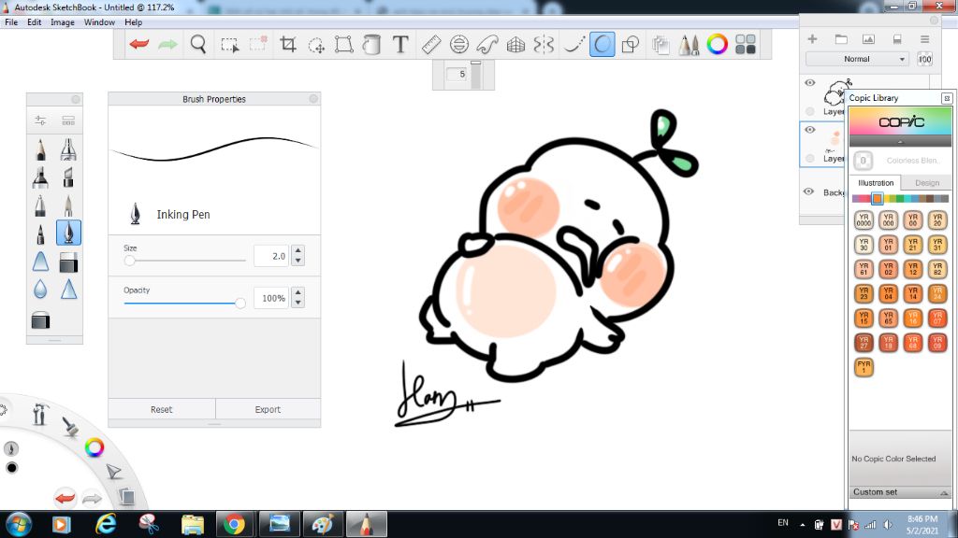Click the Reset button in Brush Properties

coord(161,409)
